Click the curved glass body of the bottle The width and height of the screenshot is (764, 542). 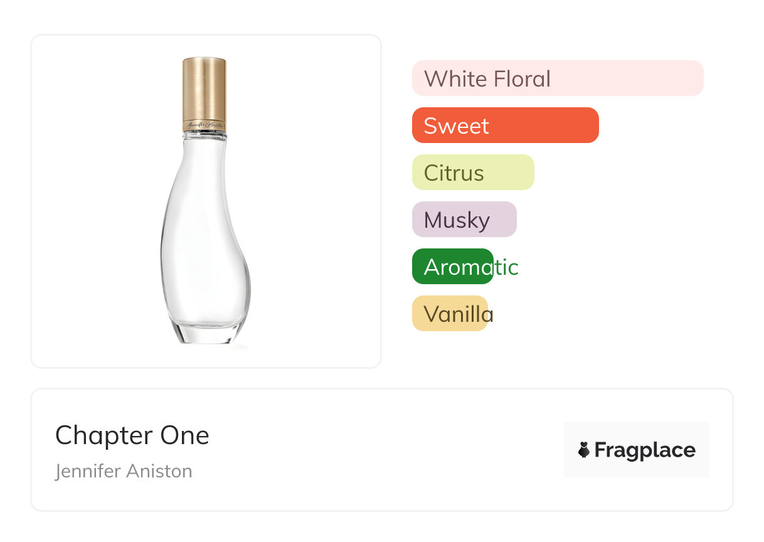[204, 238]
